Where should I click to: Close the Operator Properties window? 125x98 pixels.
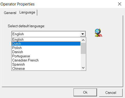[x=120, y=4]
